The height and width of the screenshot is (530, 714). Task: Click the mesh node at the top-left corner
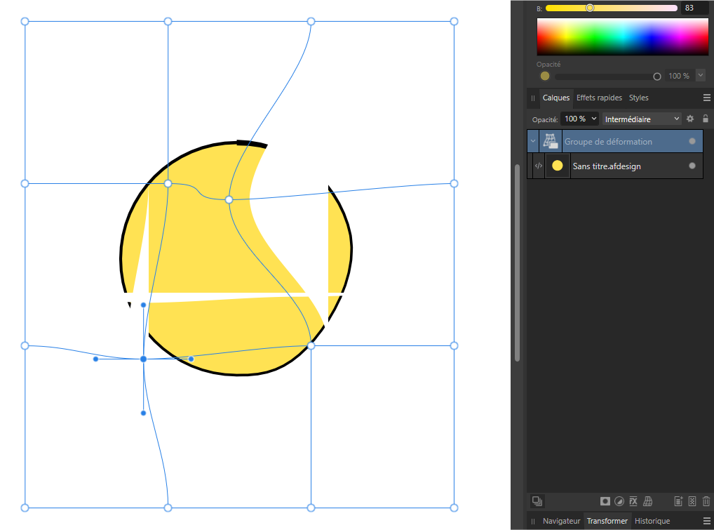tap(25, 22)
